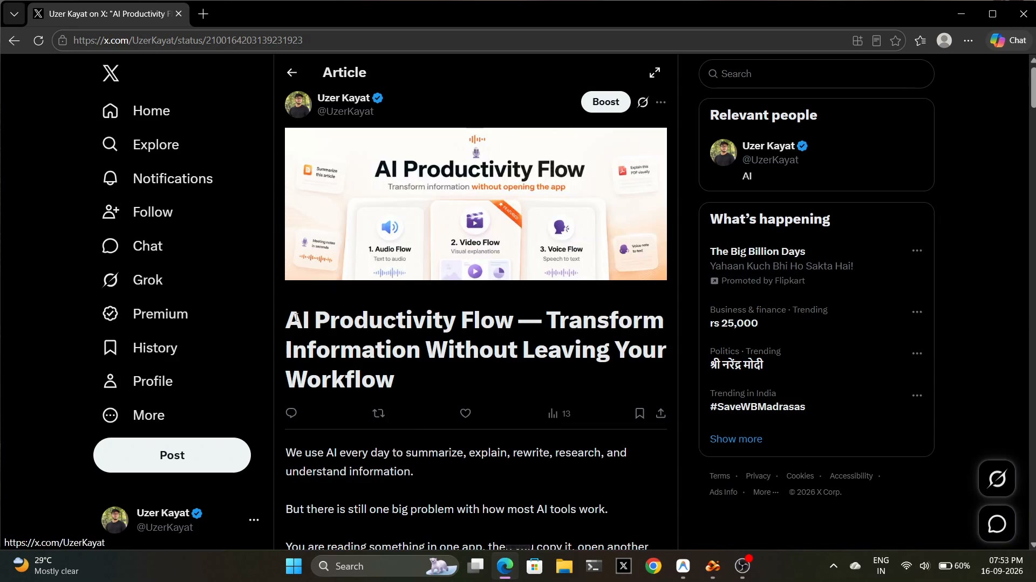Image resolution: width=1036 pixels, height=582 pixels.
Task: Click Show more under What's happening
Action: point(735,439)
